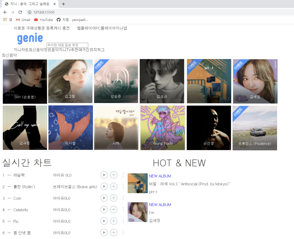Image resolution: width=294 pixels, height=239 pixels.
Task: View site information icon in address bar
Action: point(30,12)
